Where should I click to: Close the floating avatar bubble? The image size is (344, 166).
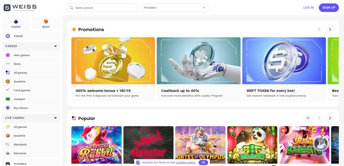coord(327,137)
